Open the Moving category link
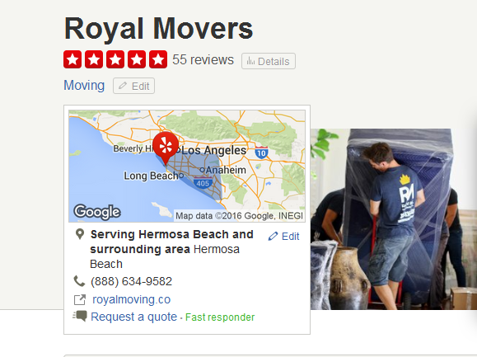The width and height of the screenshot is (477, 357). click(84, 85)
